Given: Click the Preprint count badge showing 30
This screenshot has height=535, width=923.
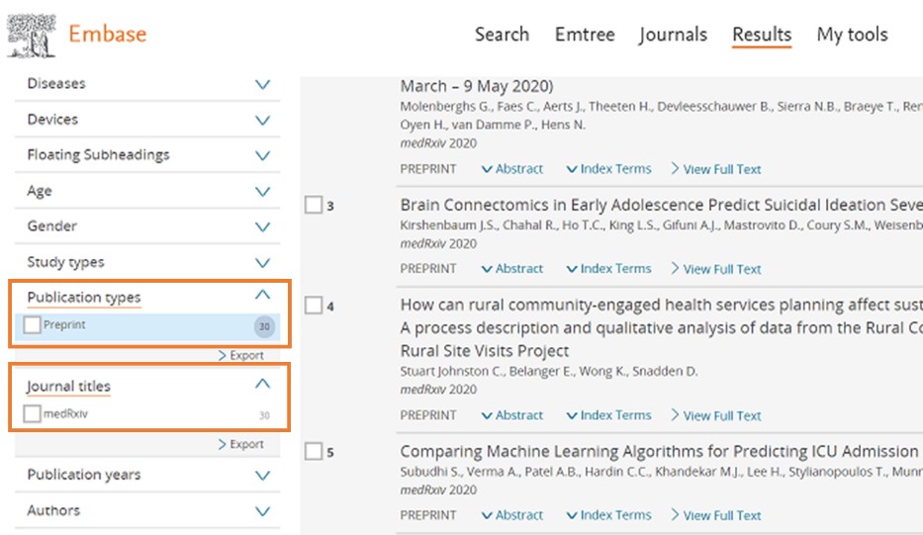Looking at the screenshot, I should point(263,326).
